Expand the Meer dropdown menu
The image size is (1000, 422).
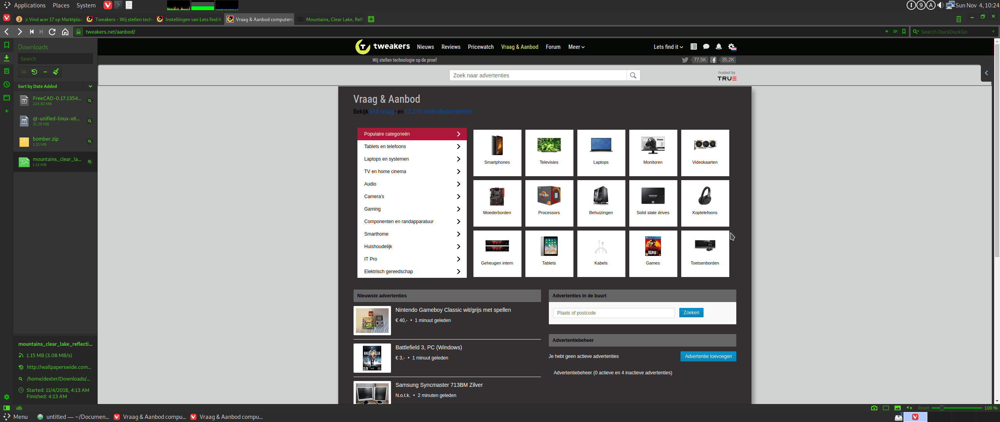pyautogui.click(x=576, y=47)
